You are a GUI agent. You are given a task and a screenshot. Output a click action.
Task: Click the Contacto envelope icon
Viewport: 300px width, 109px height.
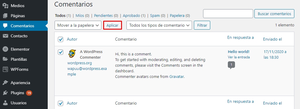(5, 36)
